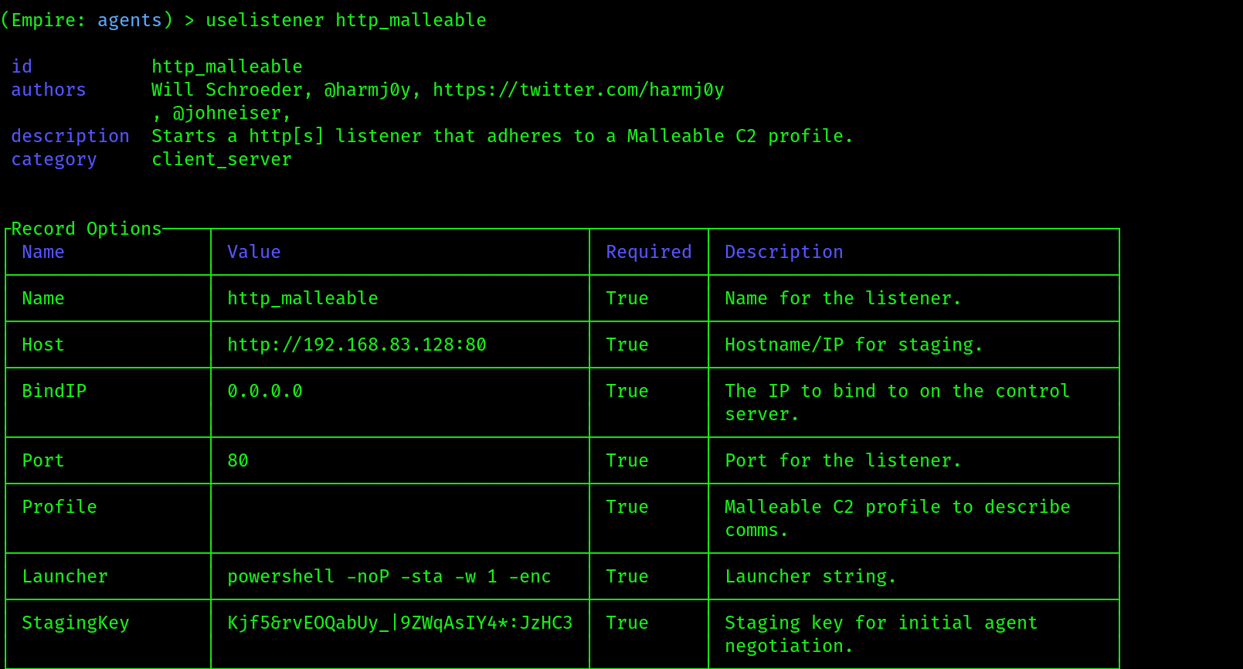Click the Description column header

783,252
